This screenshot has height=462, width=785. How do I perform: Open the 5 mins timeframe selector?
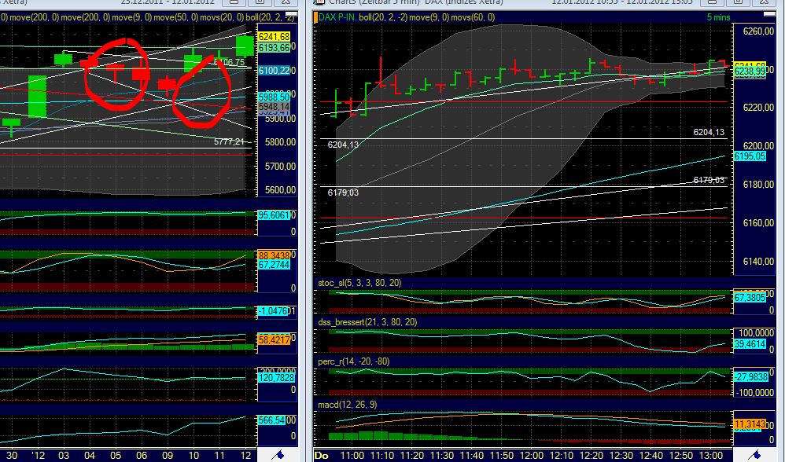coord(717,18)
